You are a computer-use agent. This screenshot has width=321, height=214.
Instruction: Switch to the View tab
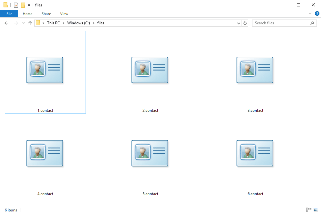point(64,14)
